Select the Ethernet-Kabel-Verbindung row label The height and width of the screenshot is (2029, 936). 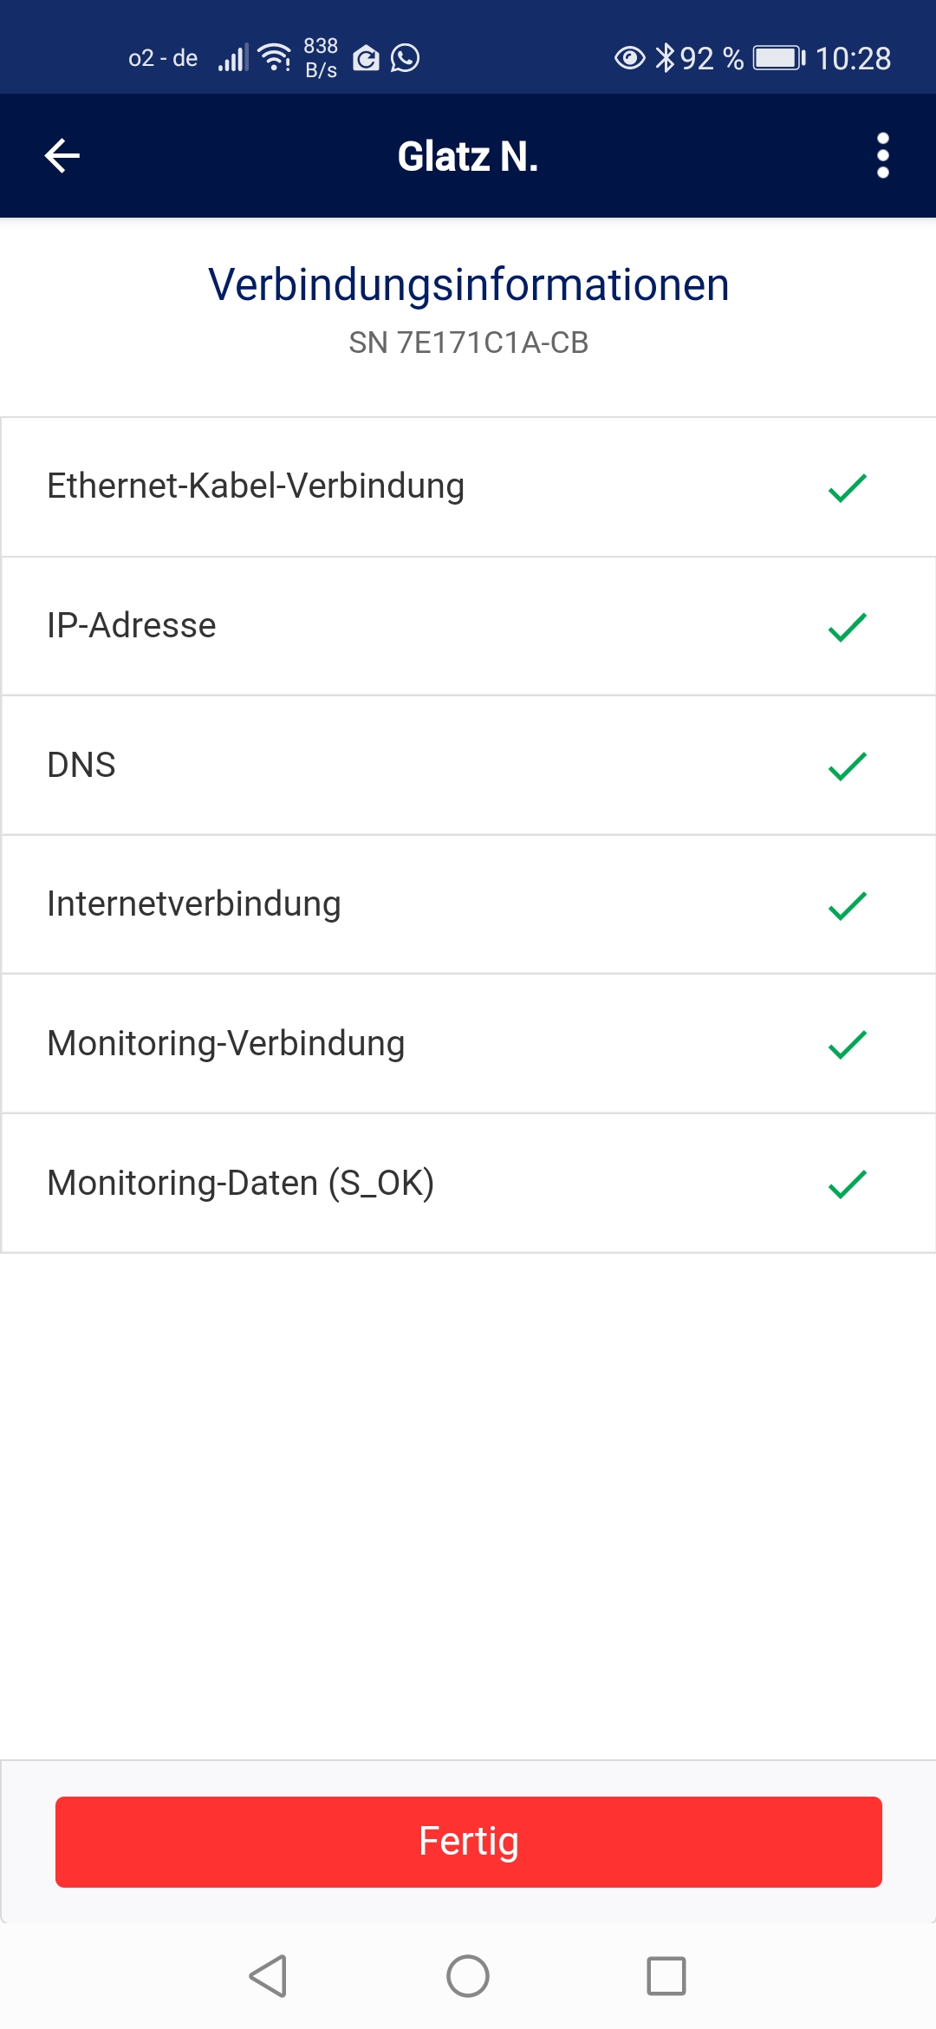tap(256, 486)
